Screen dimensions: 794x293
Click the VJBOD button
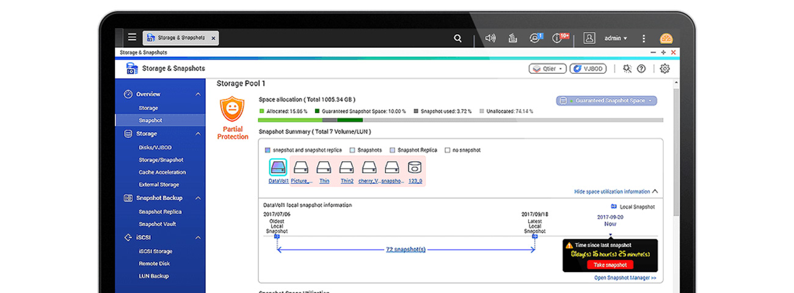pos(588,68)
